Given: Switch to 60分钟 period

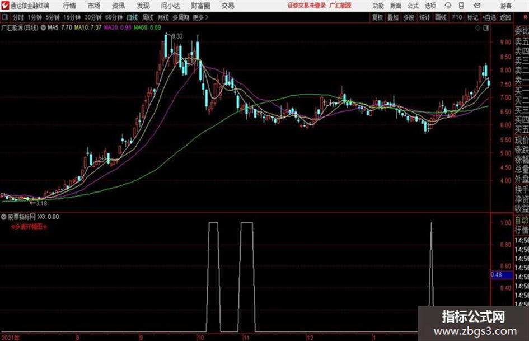Looking at the screenshot, I should [114, 17].
